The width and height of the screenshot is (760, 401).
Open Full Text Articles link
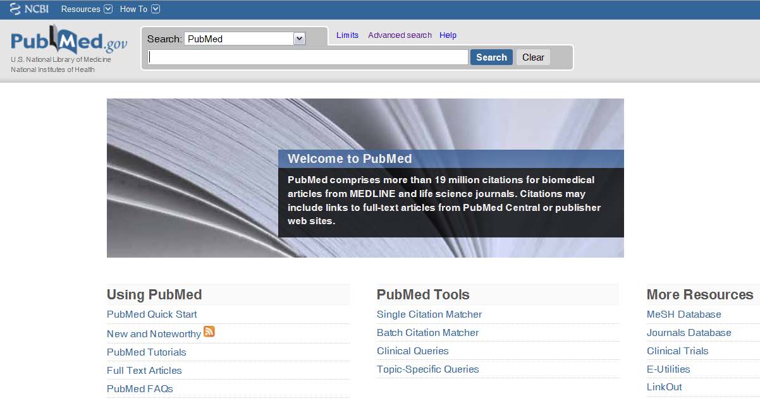point(144,370)
